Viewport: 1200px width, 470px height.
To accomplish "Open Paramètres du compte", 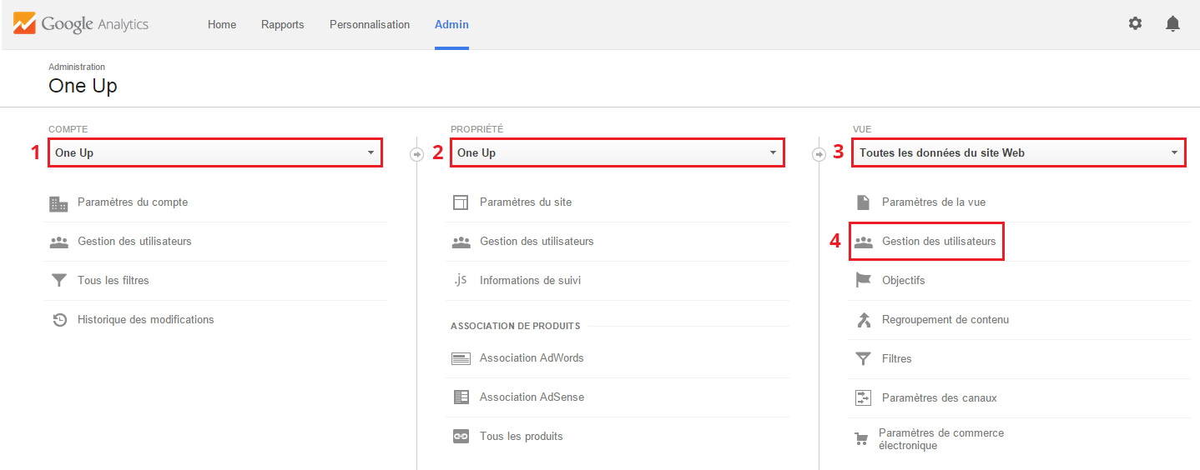I will click(x=133, y=202).
